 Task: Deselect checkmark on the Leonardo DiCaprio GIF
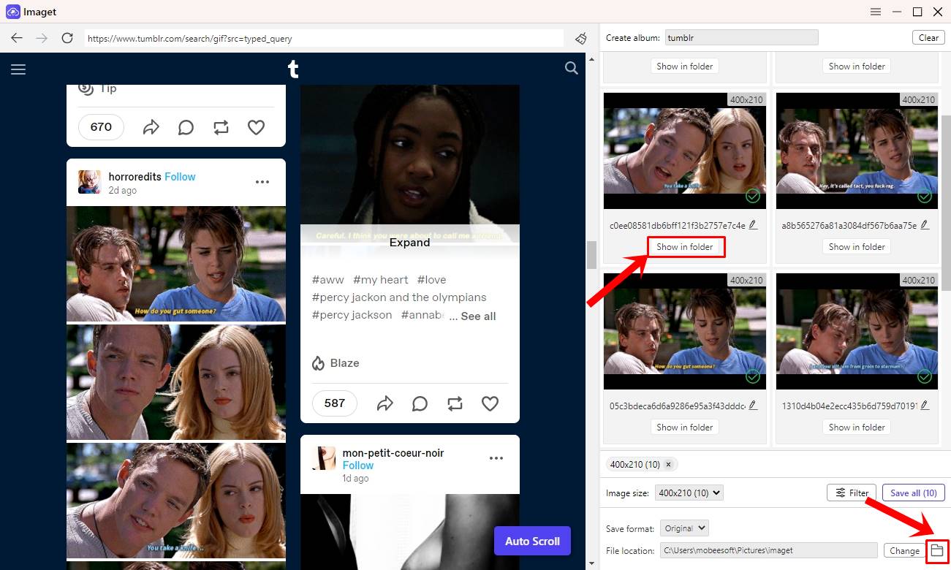pyautogui.click(x=924, y=376)
